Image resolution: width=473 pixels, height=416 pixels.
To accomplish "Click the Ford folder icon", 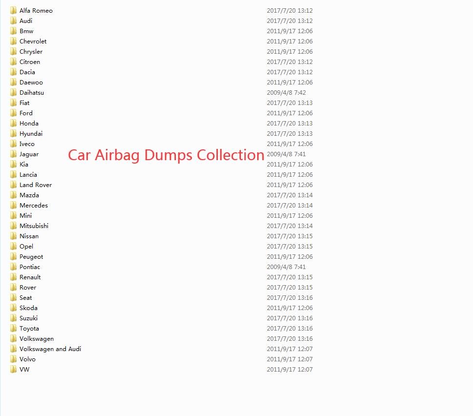I will (x=13, y=113).
